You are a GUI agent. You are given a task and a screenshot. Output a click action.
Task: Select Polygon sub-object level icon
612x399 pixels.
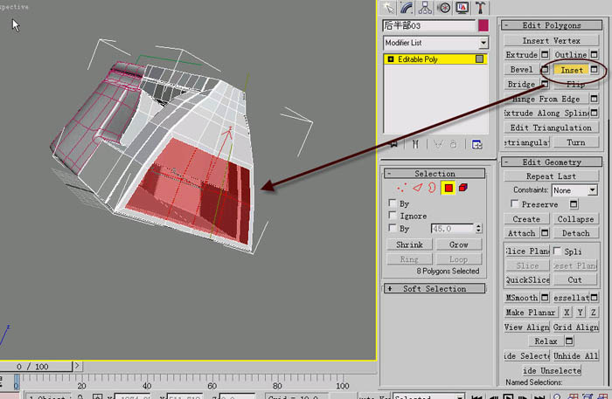click(449, 189)
